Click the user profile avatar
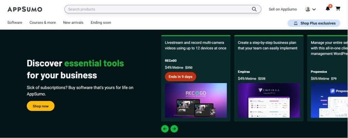348x138 pixels. click(x=308, y=9)
